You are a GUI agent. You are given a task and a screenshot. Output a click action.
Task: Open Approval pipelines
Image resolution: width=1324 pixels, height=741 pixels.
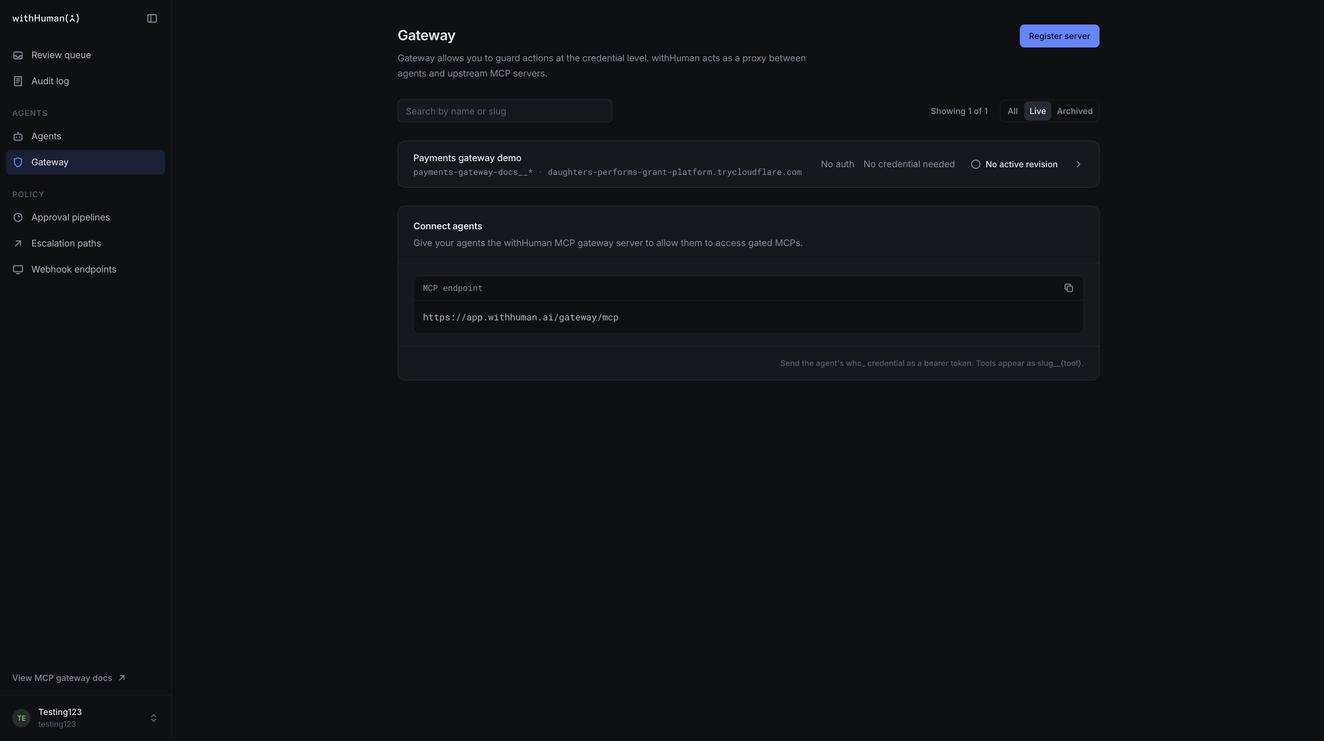85,217
